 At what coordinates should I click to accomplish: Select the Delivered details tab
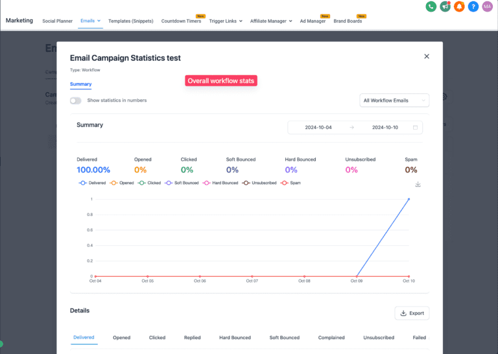pyautogui.click(x=84, y=337)
